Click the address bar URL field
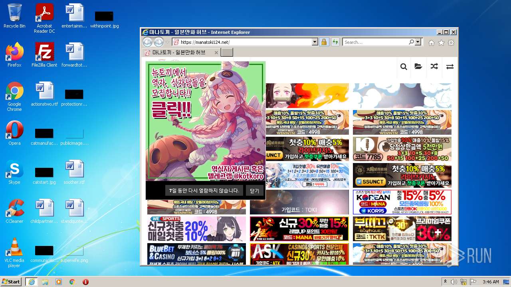The width and height of the screenshot is (511, 287). pyautogui.click(x=245, y=42)
